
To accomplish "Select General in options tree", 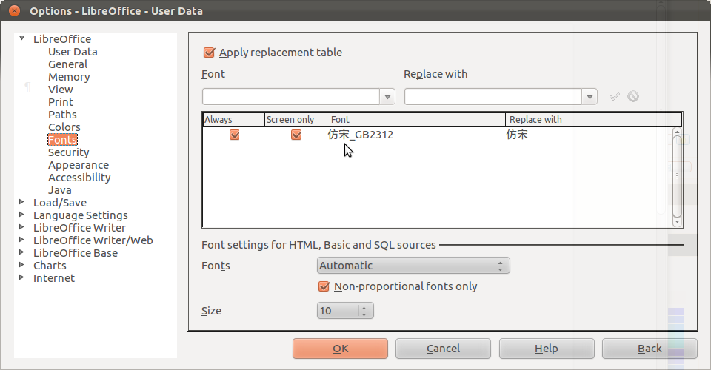I will [x=67, y=64].
